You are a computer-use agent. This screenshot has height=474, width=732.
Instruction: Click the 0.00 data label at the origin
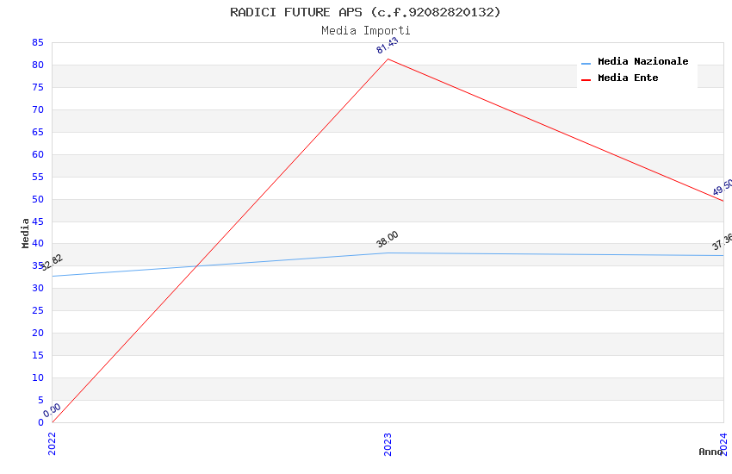(52, 410)
